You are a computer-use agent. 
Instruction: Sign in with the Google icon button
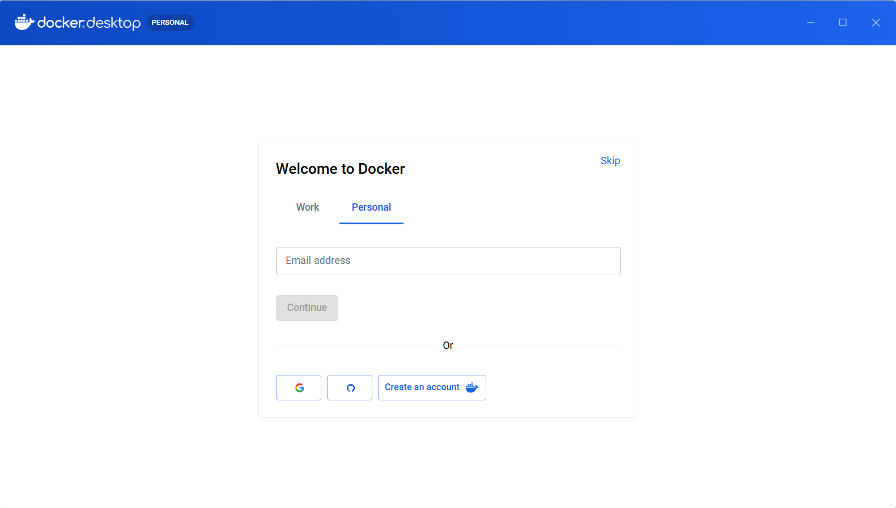point(299,388)
